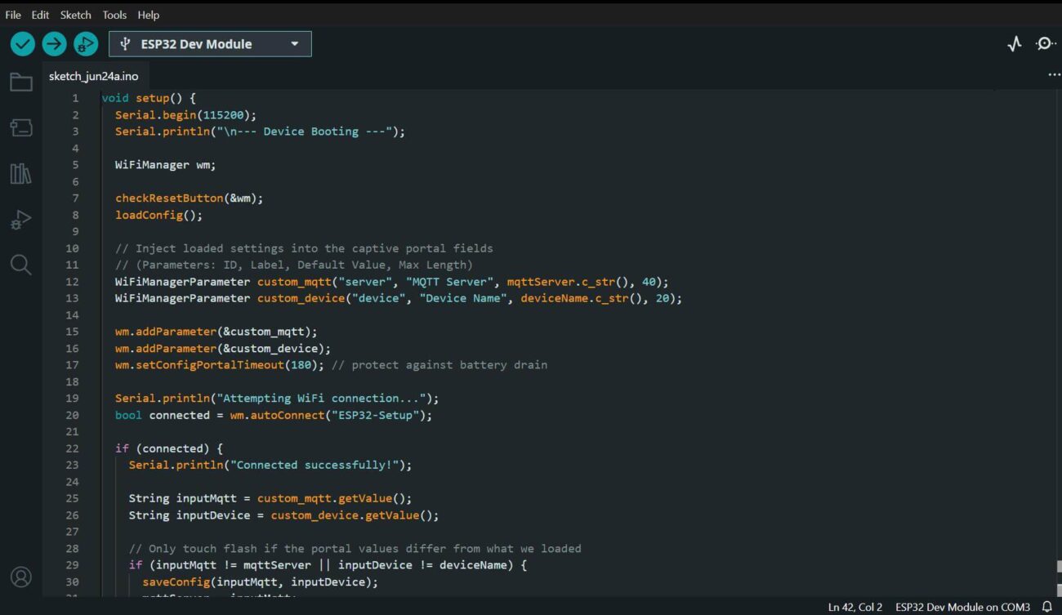Click Ln 42, Col 2 cursor position

[855, 607]
